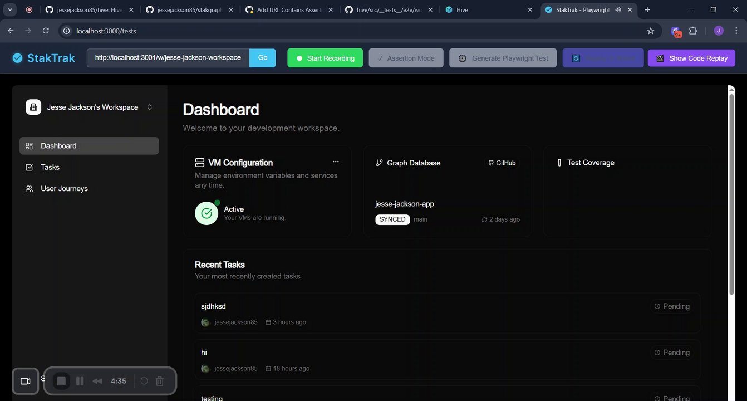The image size is (747, 401).
Task: Click the User Journeys people icon
Action: pos(30,189)
